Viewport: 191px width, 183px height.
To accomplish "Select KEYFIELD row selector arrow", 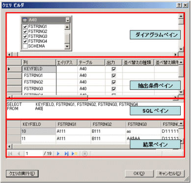I will (14, 69).
